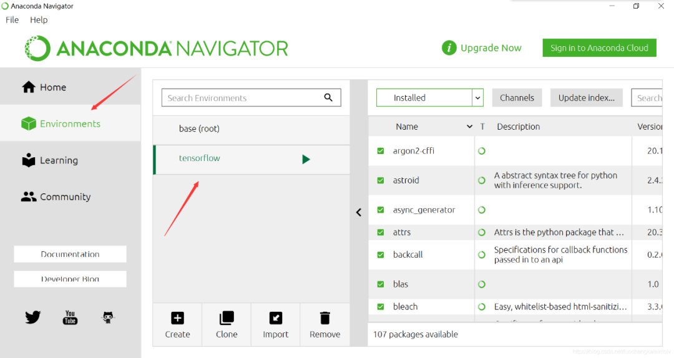Open the File menu
The width and height of the screenshot is (674, 358).
pyautogui.click(x=12, y=20)
